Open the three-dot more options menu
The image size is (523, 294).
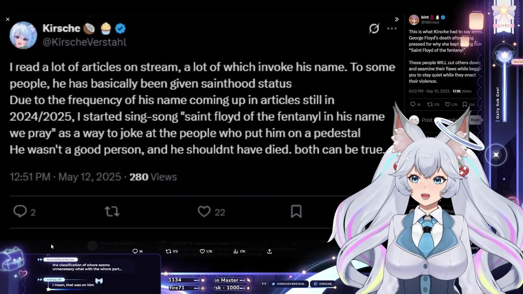coord(392,29)
